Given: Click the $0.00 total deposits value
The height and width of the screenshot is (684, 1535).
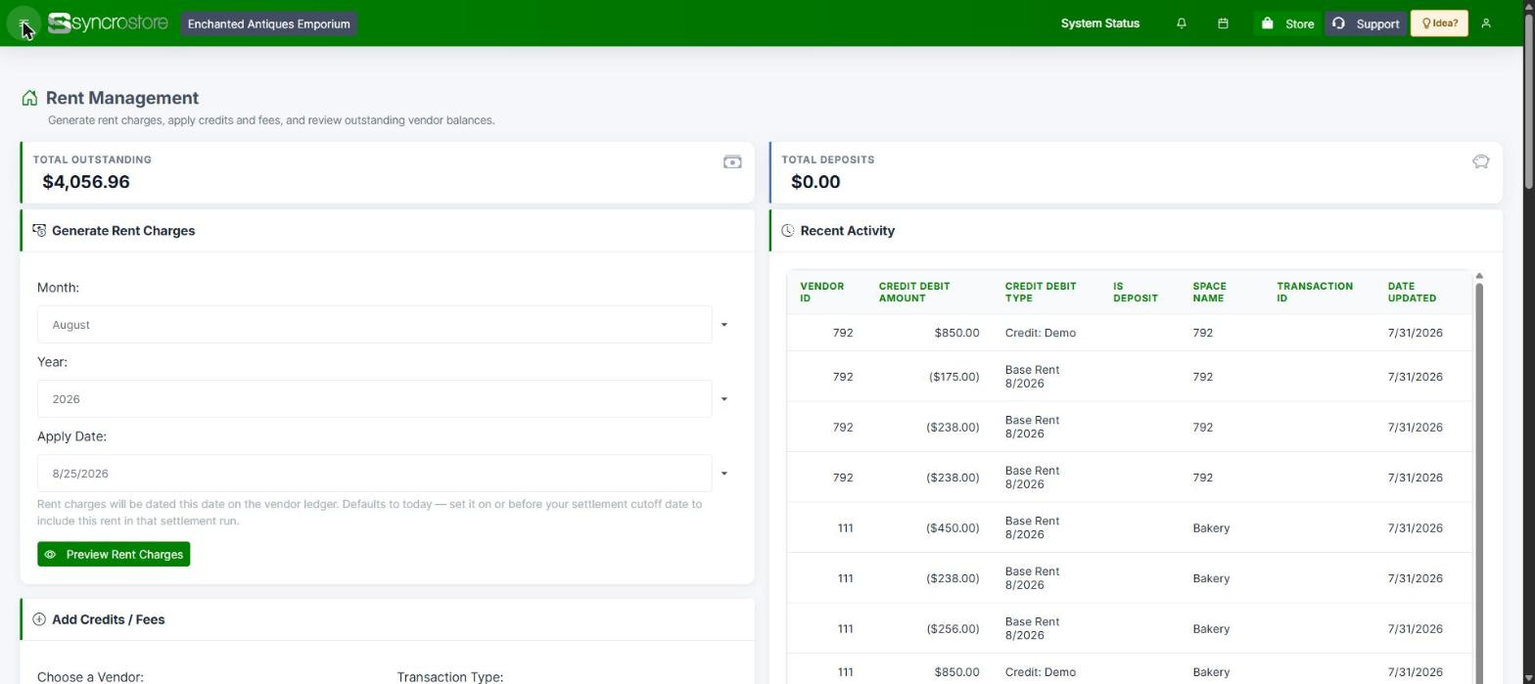Looking at the screenshot, I should pos(815,182).
